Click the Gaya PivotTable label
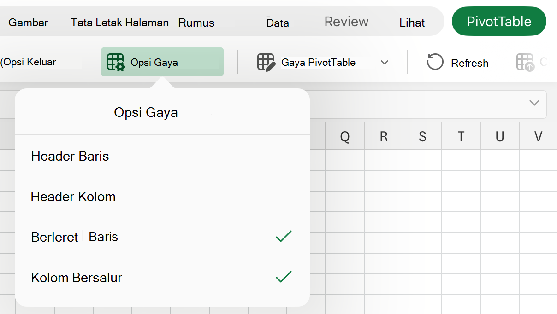This screenshot has height=314, width=557. 318,62
